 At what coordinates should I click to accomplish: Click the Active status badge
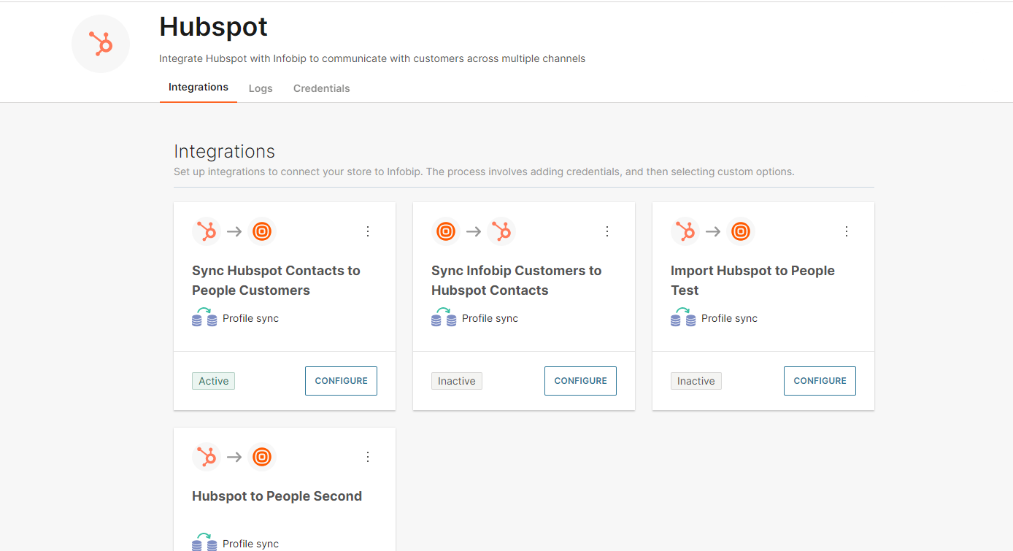point(213,381)
